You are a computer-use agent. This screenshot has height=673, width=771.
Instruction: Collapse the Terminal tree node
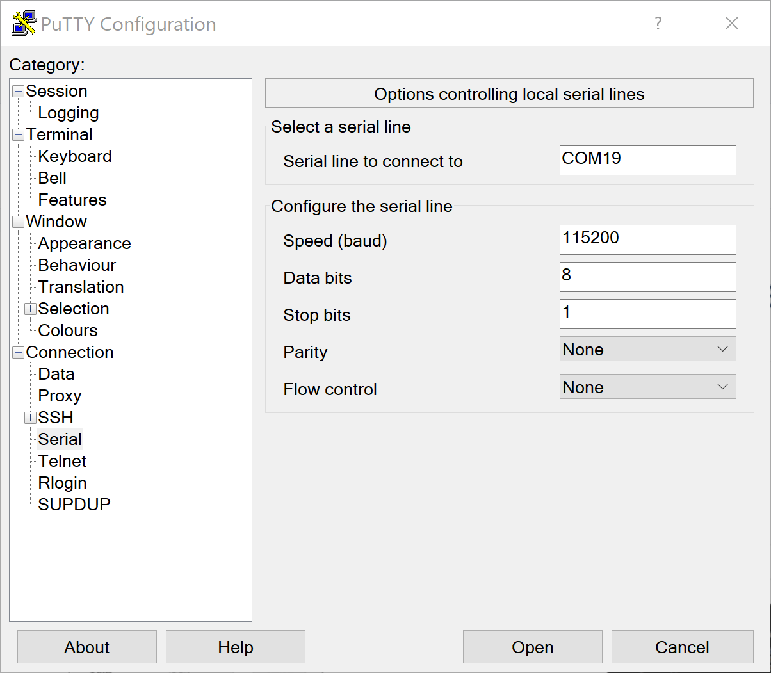[x=18, y=134]
